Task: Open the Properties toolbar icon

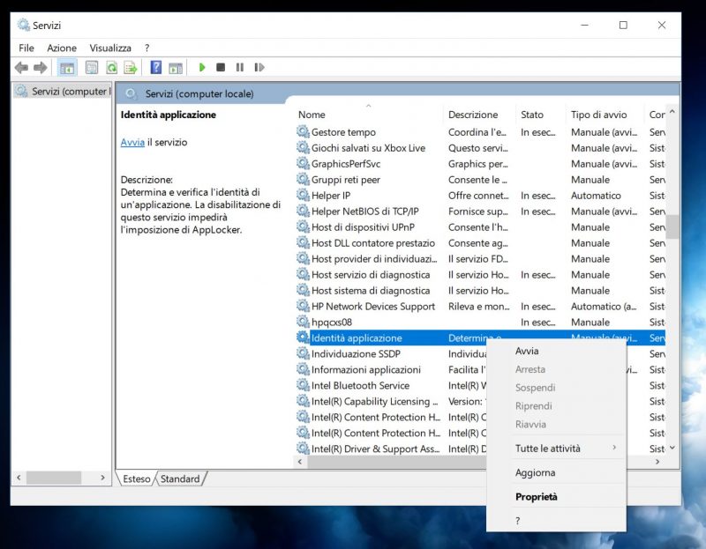Action: 92,68
